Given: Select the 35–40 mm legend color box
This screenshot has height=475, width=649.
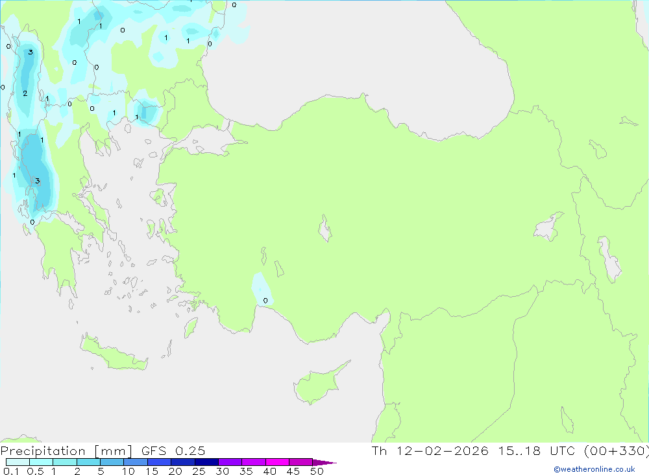Looking at the screenshot, I should (254, 462).
